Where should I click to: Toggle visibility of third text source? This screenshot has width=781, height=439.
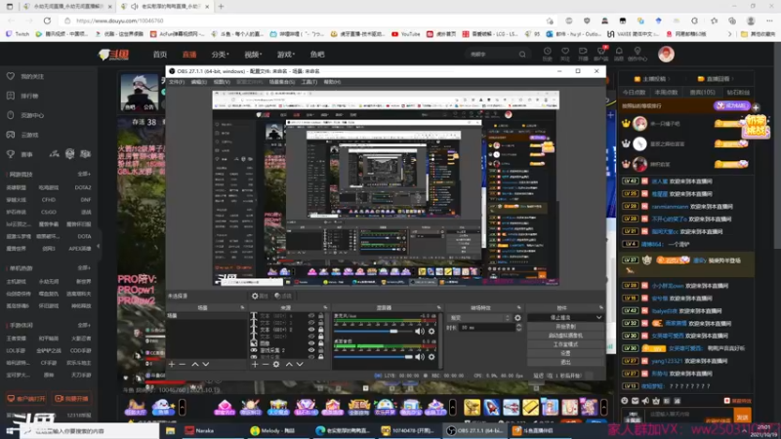coord(311,330)
